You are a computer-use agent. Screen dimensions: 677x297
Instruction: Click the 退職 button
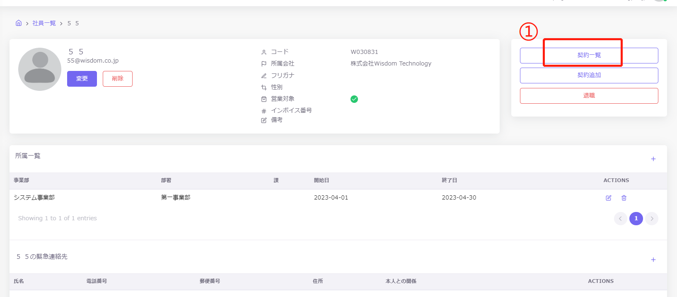point(589,96)
